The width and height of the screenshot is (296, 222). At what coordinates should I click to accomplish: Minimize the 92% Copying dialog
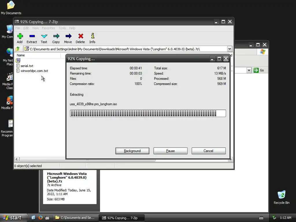pyautogui.click(x=212, y=59)
